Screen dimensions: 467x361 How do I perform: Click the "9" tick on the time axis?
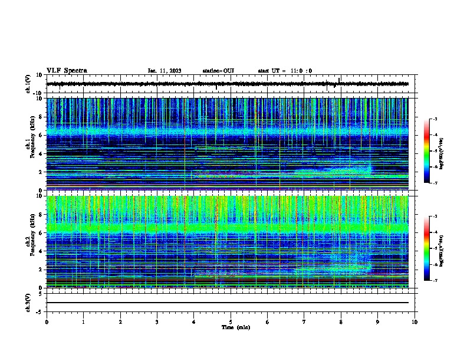click(x=377, y=322)
